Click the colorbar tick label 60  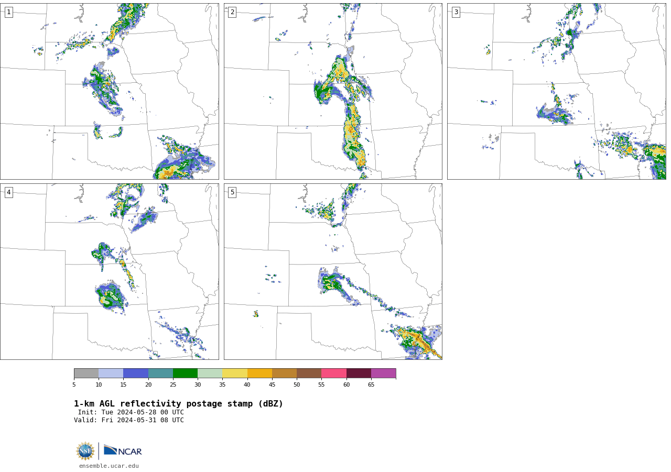click(x=347, y=385)
